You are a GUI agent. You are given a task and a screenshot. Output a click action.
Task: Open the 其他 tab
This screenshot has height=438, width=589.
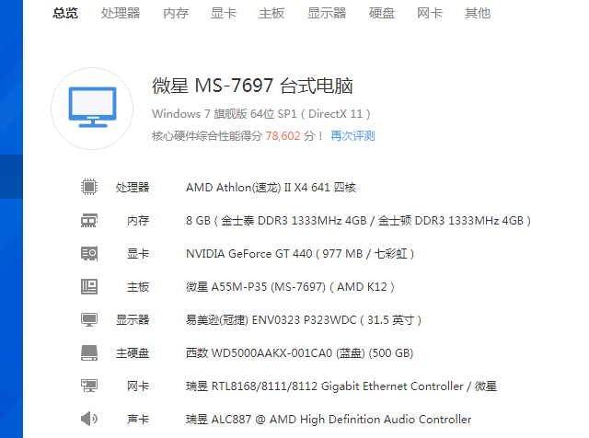[x=478, y=13]
